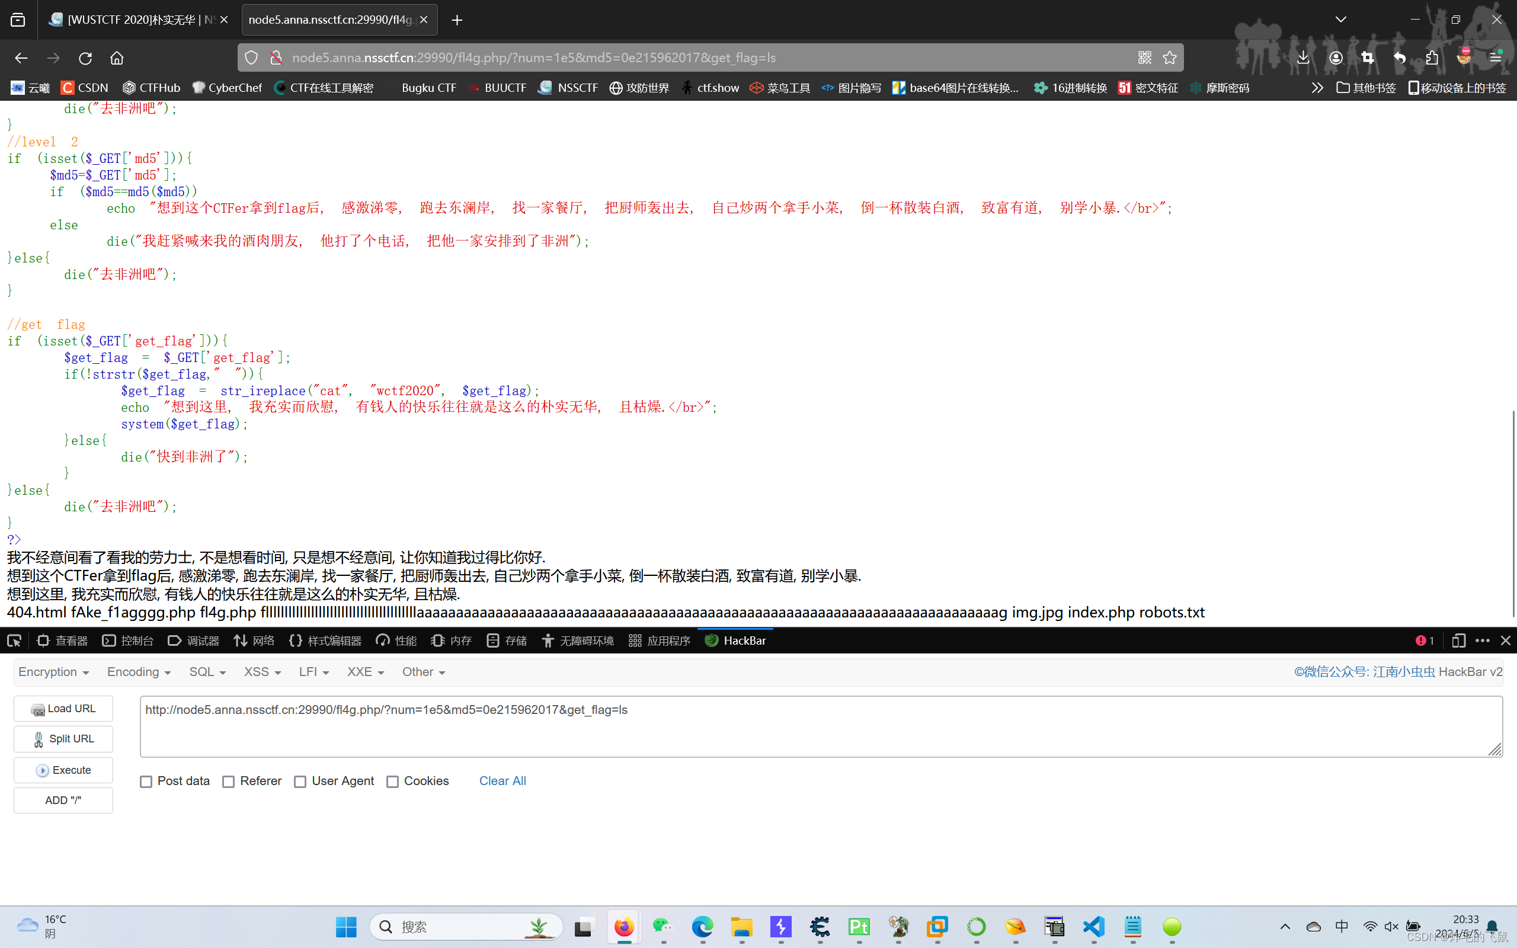Bookmark the page with the star icon
Image resolution: width=1517 pixels, height=948 pixels.
pos(1170,57)
